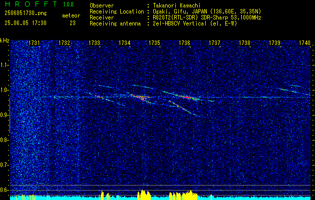
Task: Click the 1736 time marker
Action: pyautogui.click(x=184, y=42)
